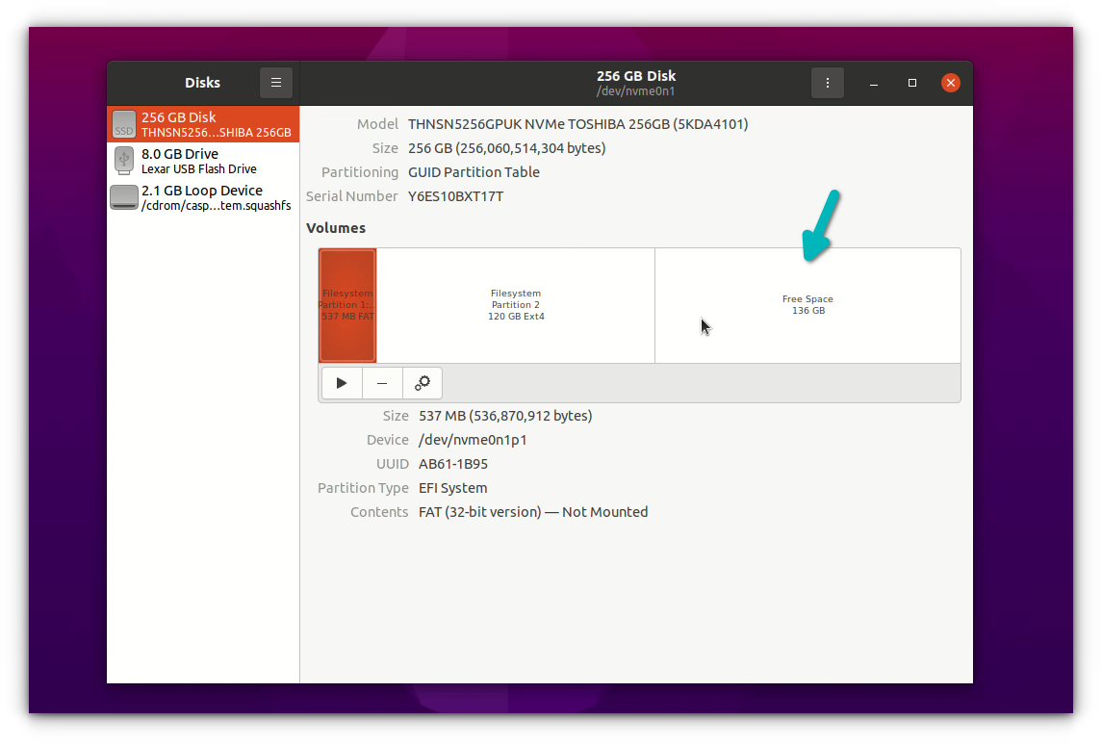Click the UUID value AB61-1B95

click(452, 463)
